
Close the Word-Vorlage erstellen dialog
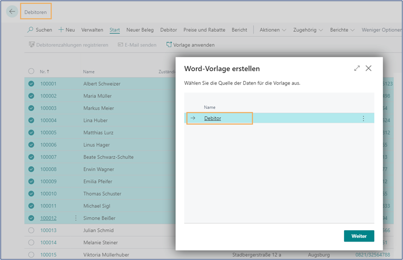pyautogui.click(x=369, y=68)
